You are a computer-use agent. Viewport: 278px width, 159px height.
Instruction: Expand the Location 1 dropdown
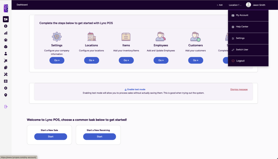pos(235,5)
